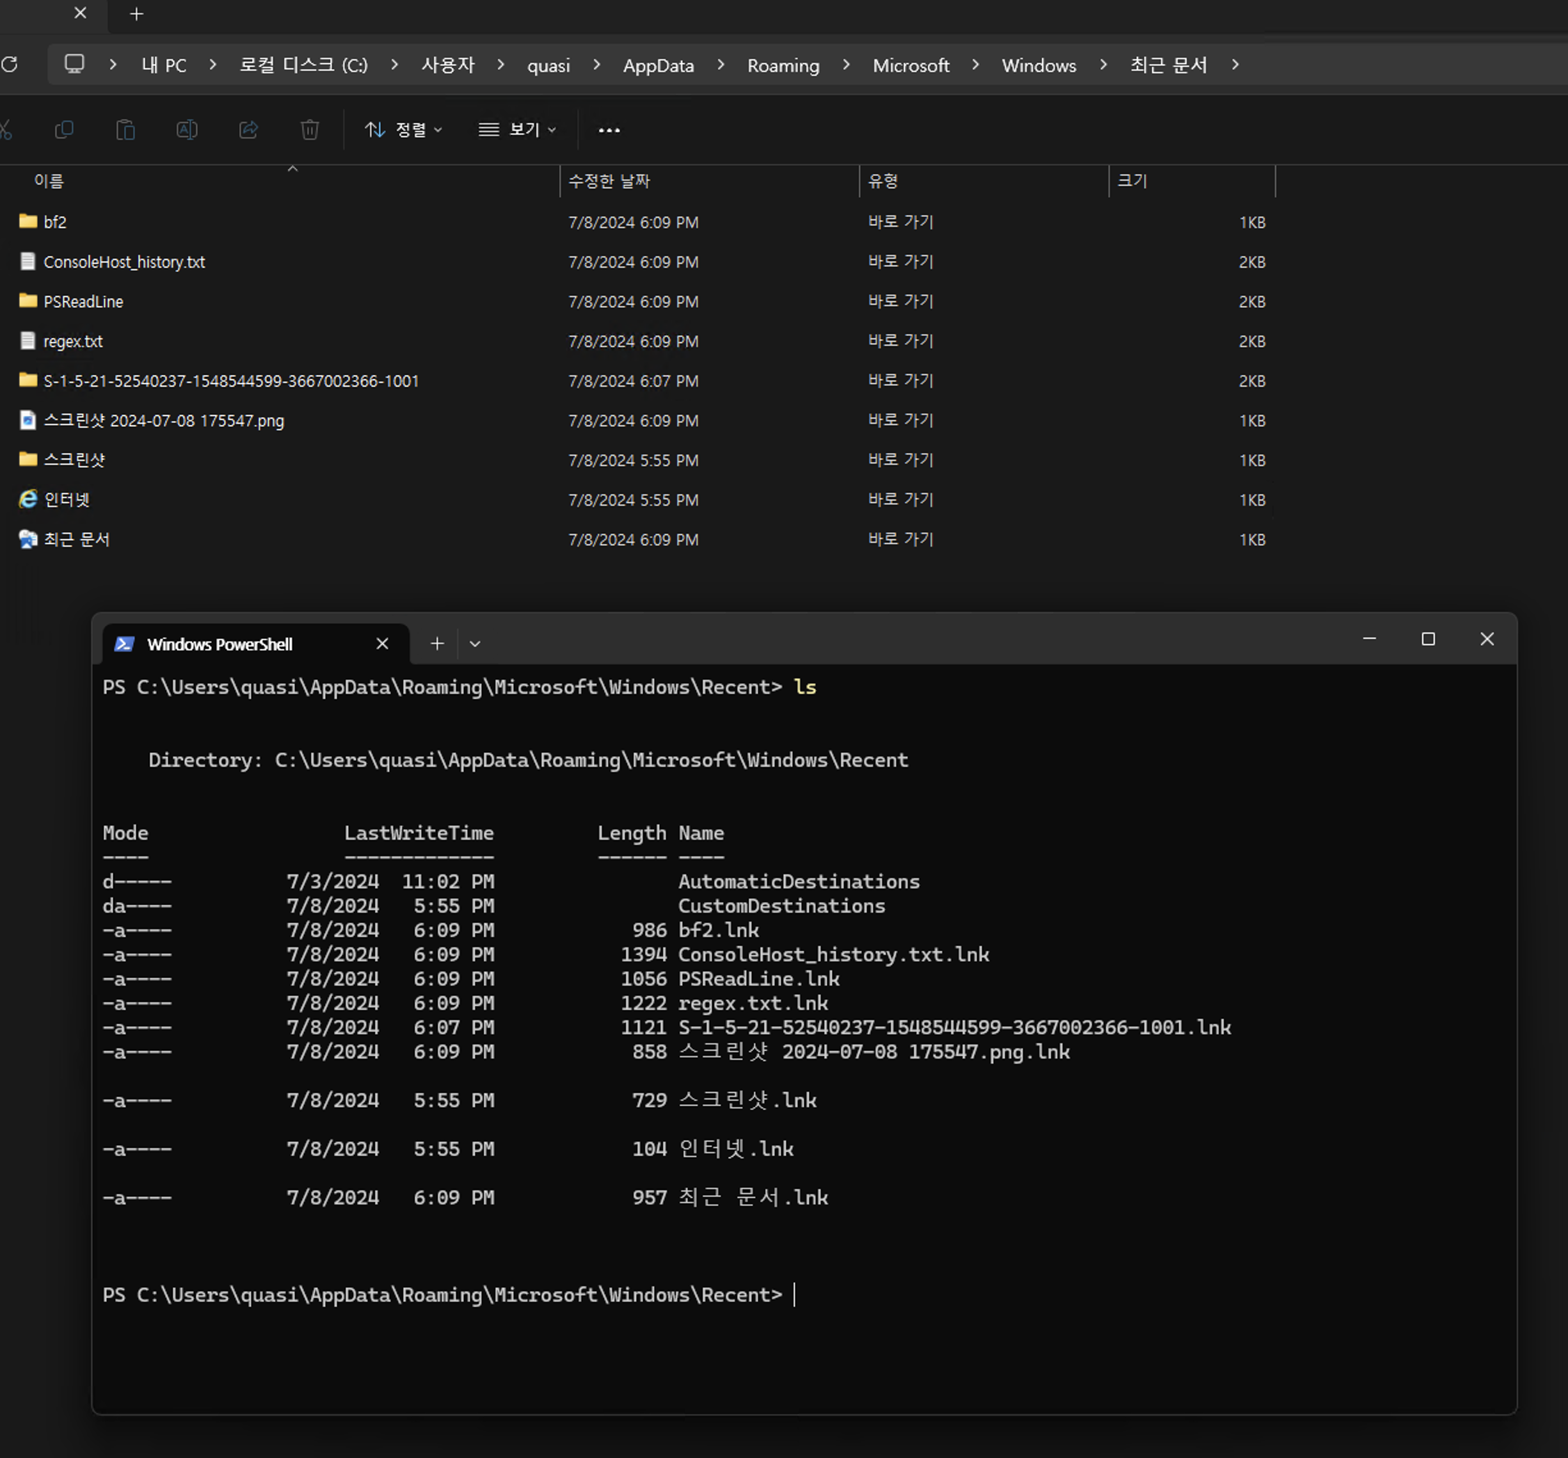1568x1458 pixels.
Task: Click the Rename icon in toolbar
Action: [187, 129]
